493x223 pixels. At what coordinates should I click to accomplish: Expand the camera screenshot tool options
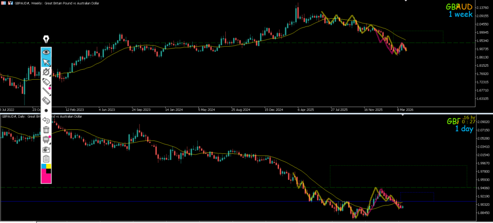pyautogui.click(x=46, y=149)
